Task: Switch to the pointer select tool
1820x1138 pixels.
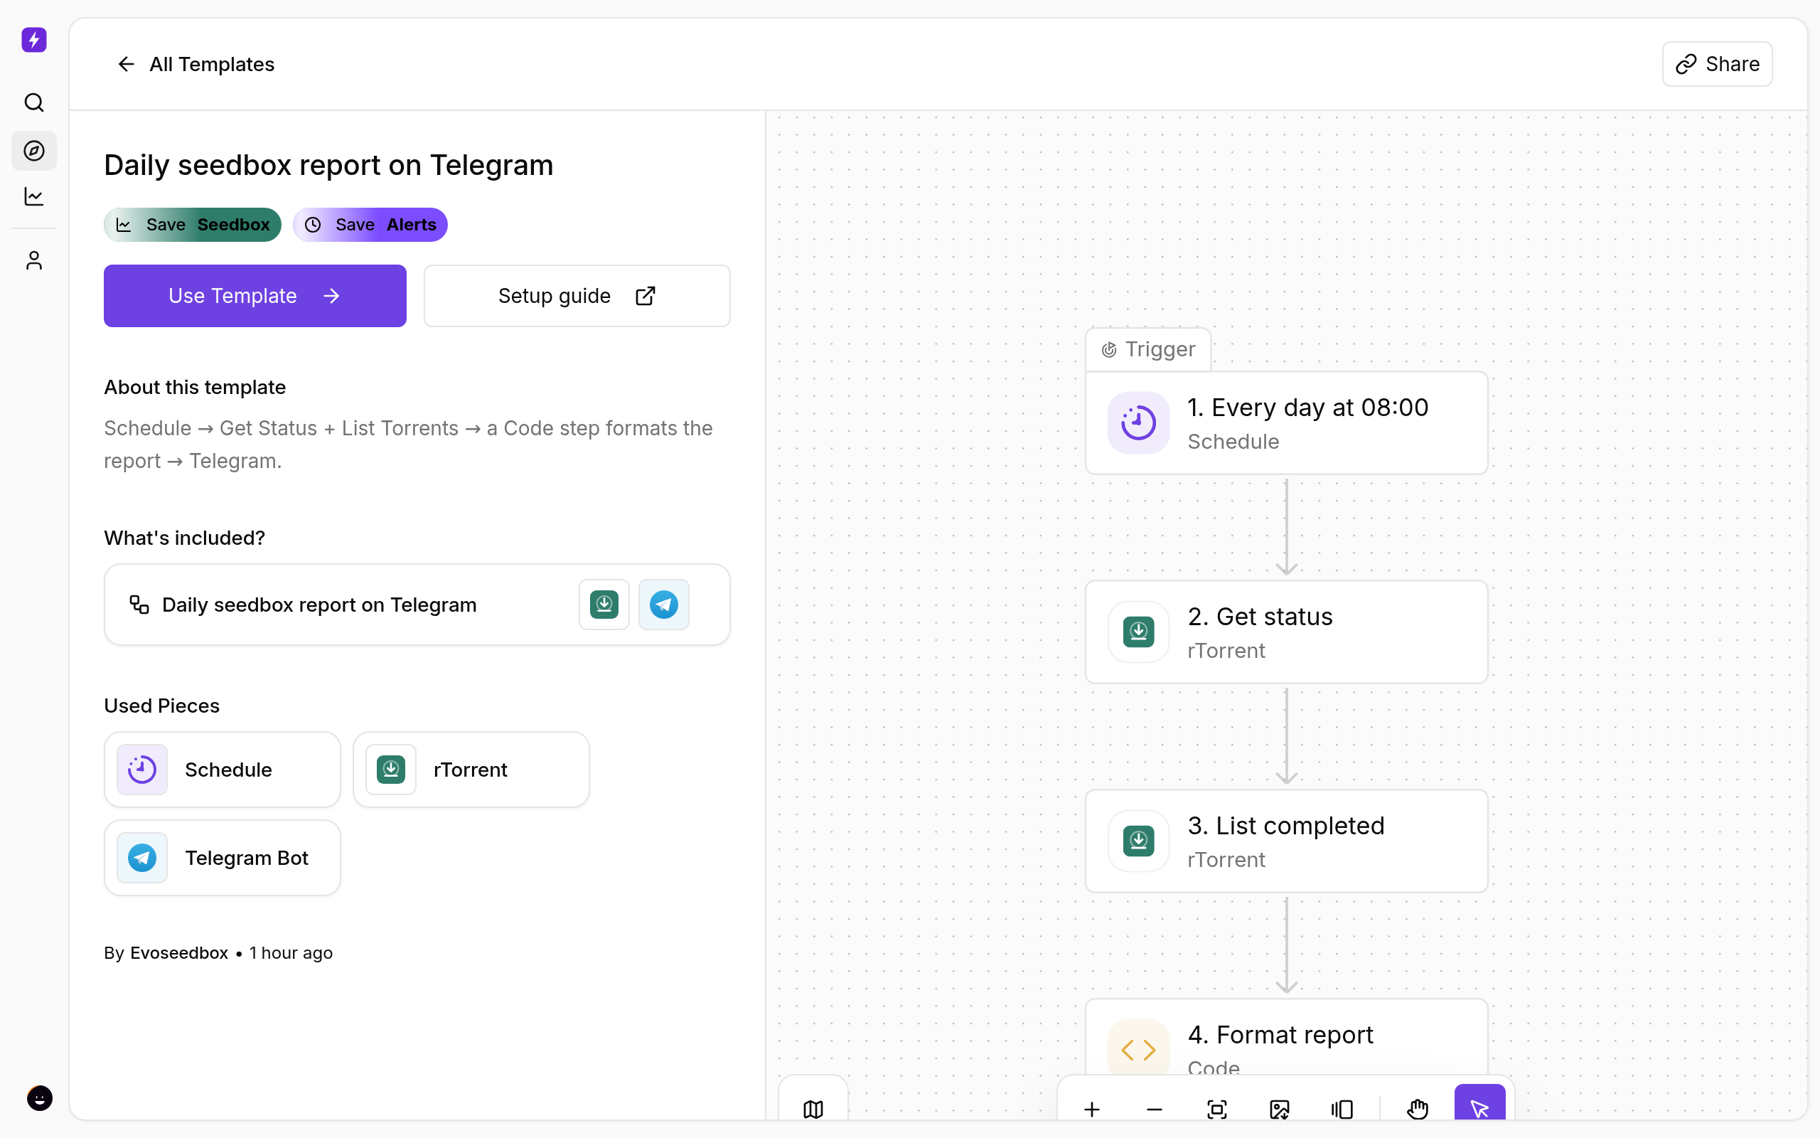Action: (1479, 1103)
